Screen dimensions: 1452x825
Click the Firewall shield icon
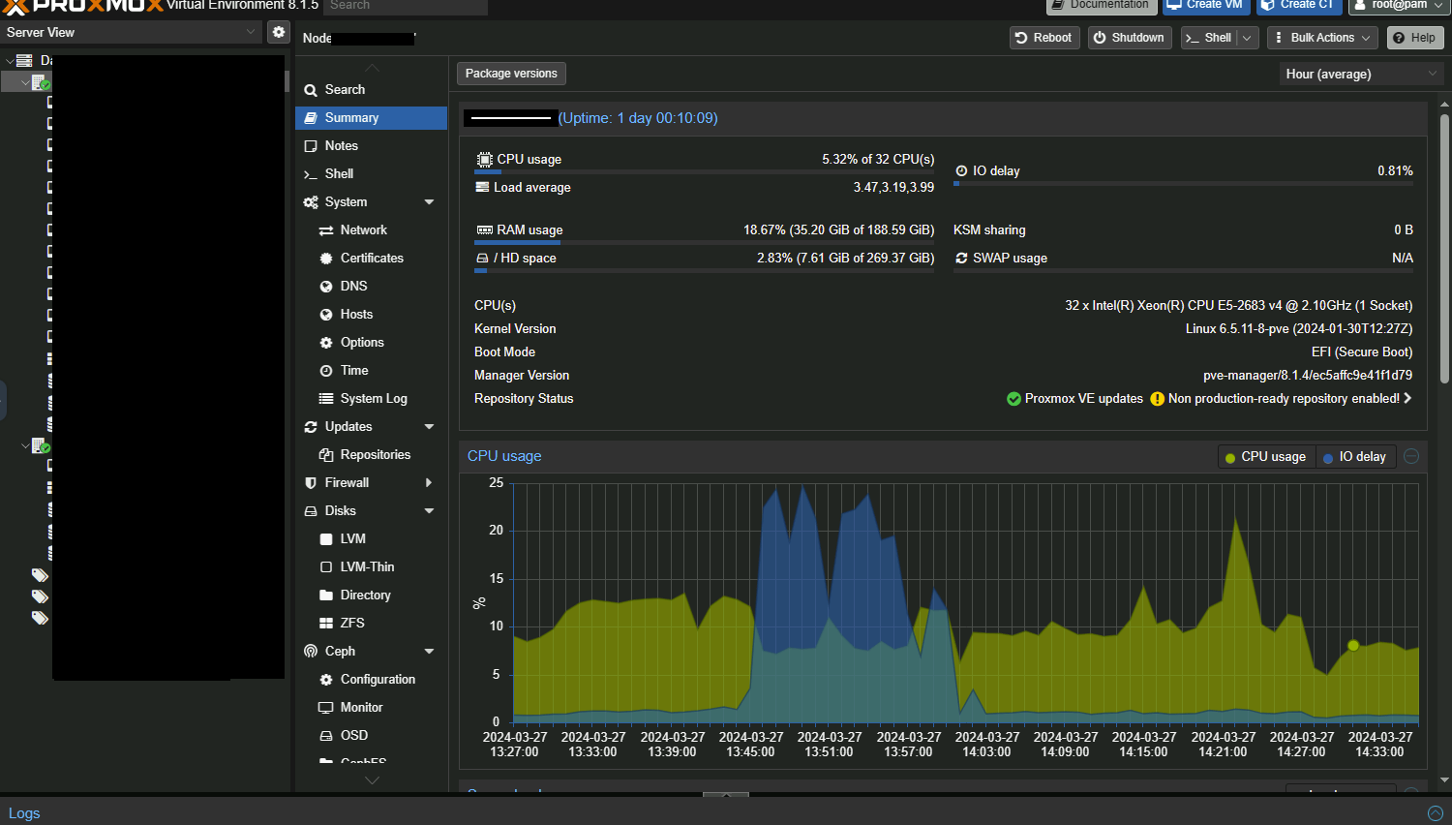311,483
